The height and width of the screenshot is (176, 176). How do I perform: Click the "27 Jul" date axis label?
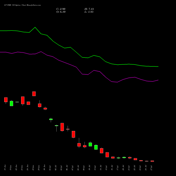151,168
